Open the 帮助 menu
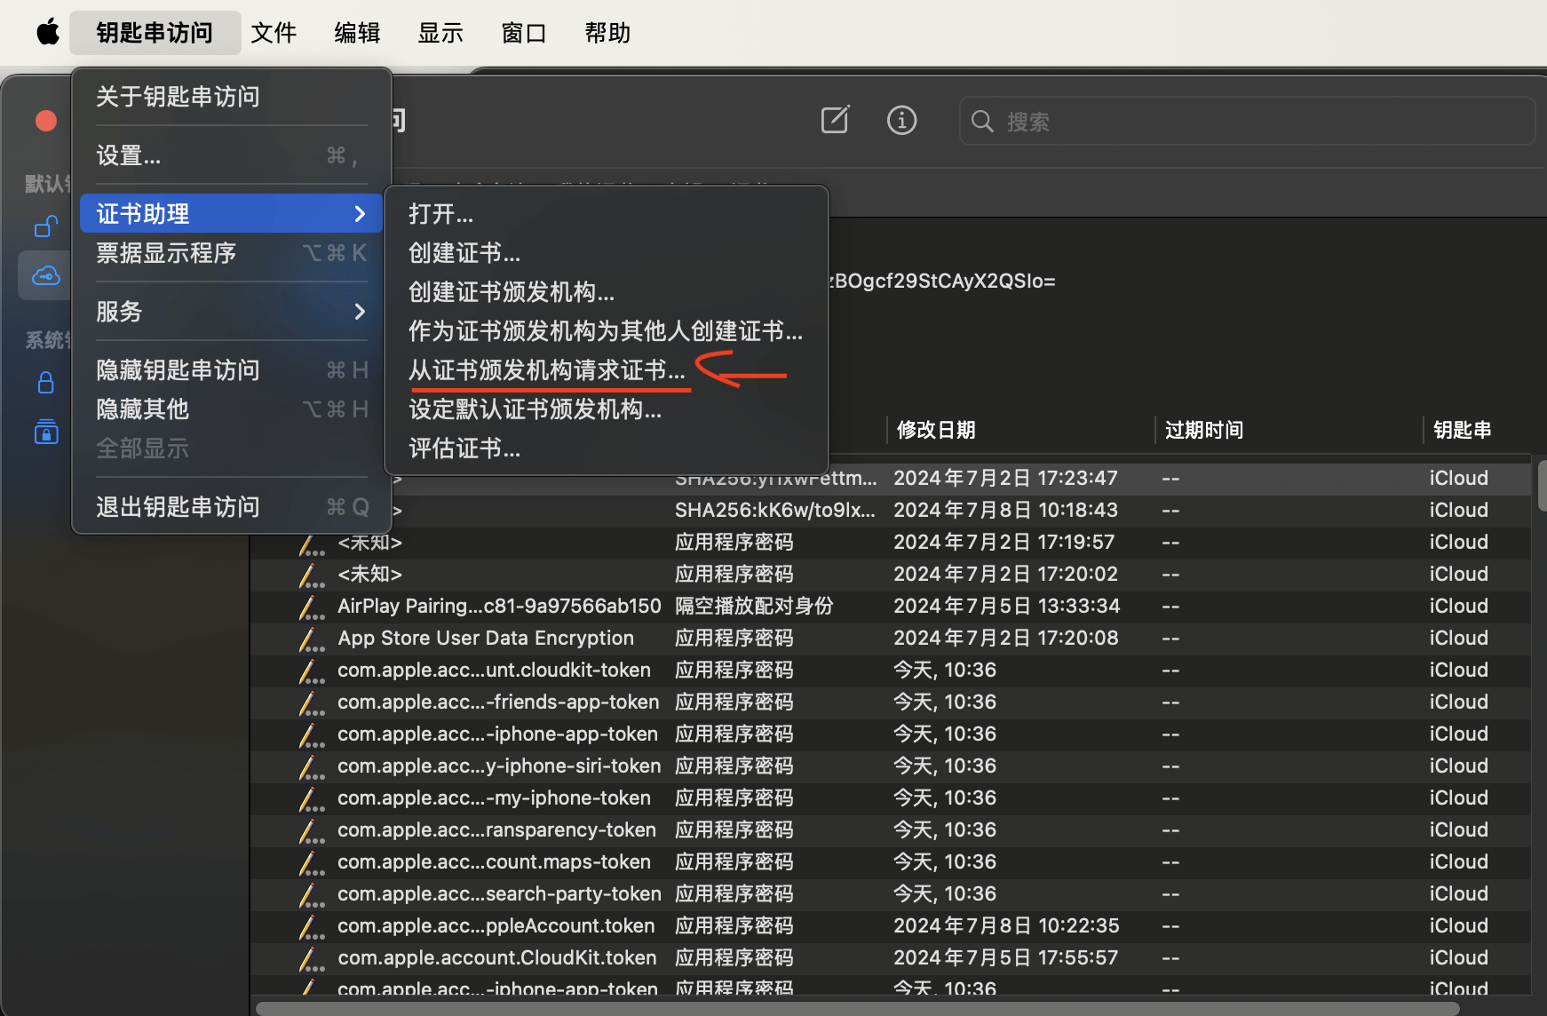1547x1016 pixels. (x=607, y=33)
